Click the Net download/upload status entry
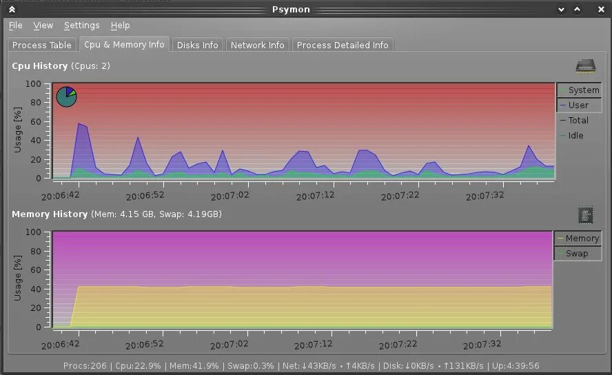612x375 pixels. pos(328,366)
